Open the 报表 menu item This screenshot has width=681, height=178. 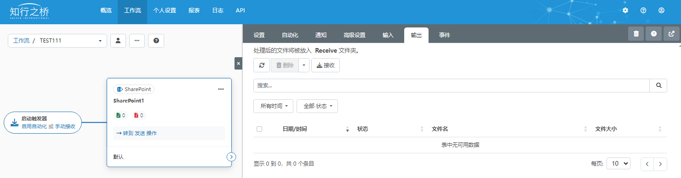click(x=194, y=10)
